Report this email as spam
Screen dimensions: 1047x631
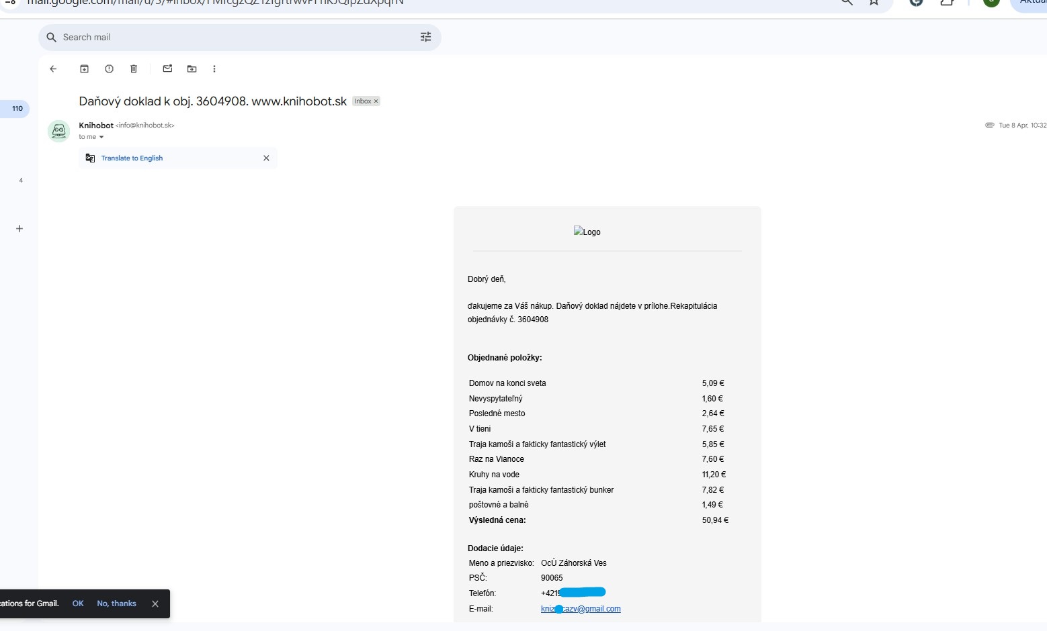pyautogui.click(x=109, y=68)
